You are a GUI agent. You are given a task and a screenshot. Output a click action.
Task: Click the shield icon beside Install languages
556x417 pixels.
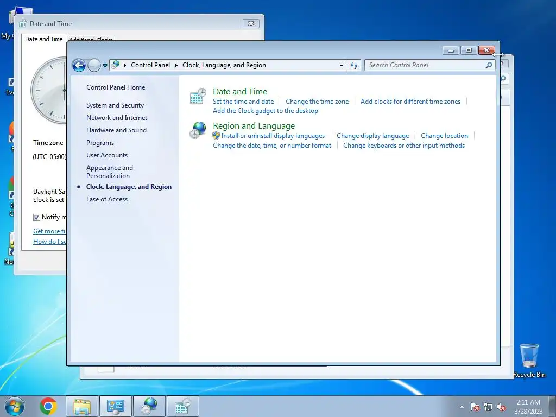[216, 136]
